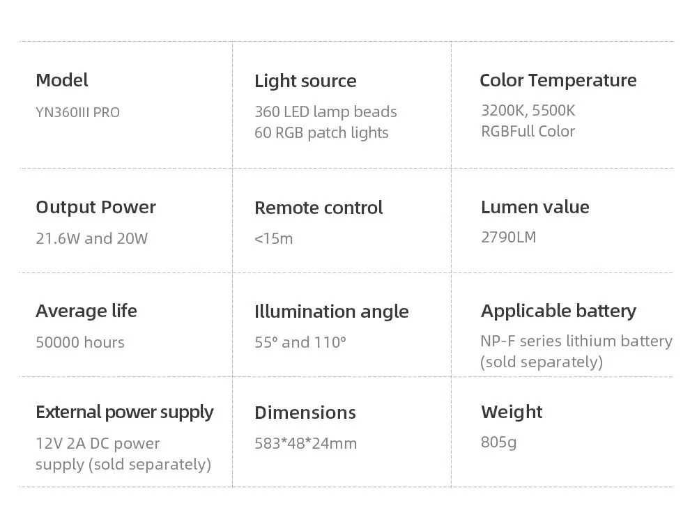Click the 805g weight value
Image resolution: width=690 pixels, height=531 pixels.
click(498, 442)
